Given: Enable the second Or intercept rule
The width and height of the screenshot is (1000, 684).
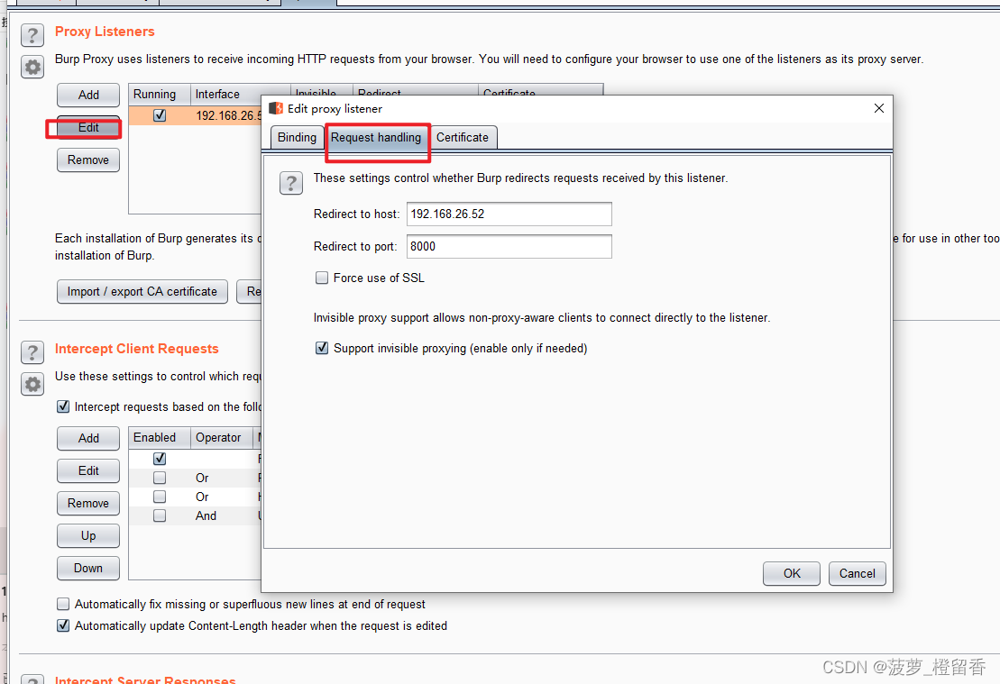Looking at the screenshot, I should click(160, 497).
